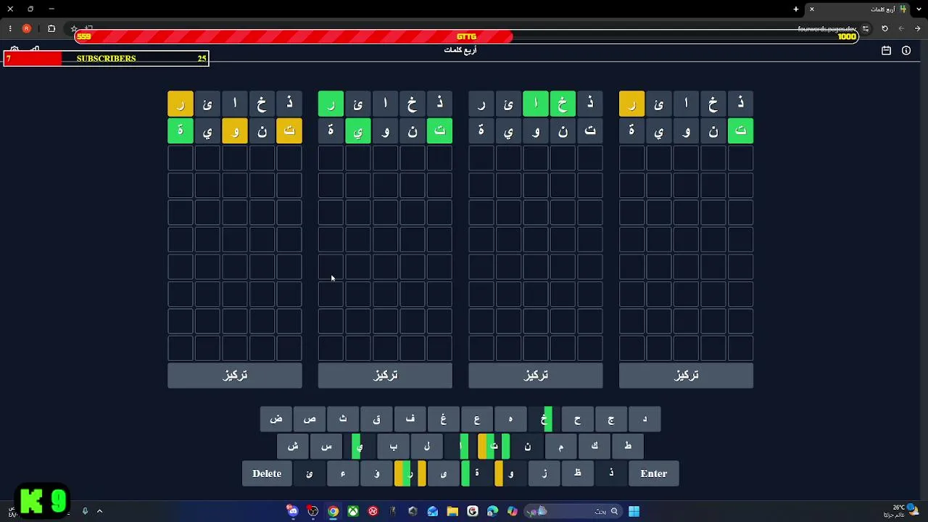Open File Explorer from the taskbar
928x522 pixels.
click(x=452, y=511)
